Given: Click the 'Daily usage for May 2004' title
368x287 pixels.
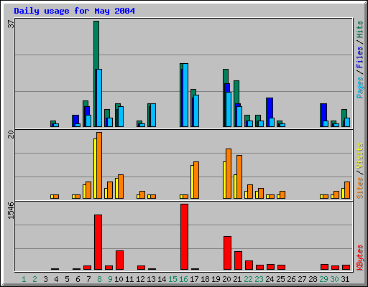Looking at the screenshot, I should (74, 11).
